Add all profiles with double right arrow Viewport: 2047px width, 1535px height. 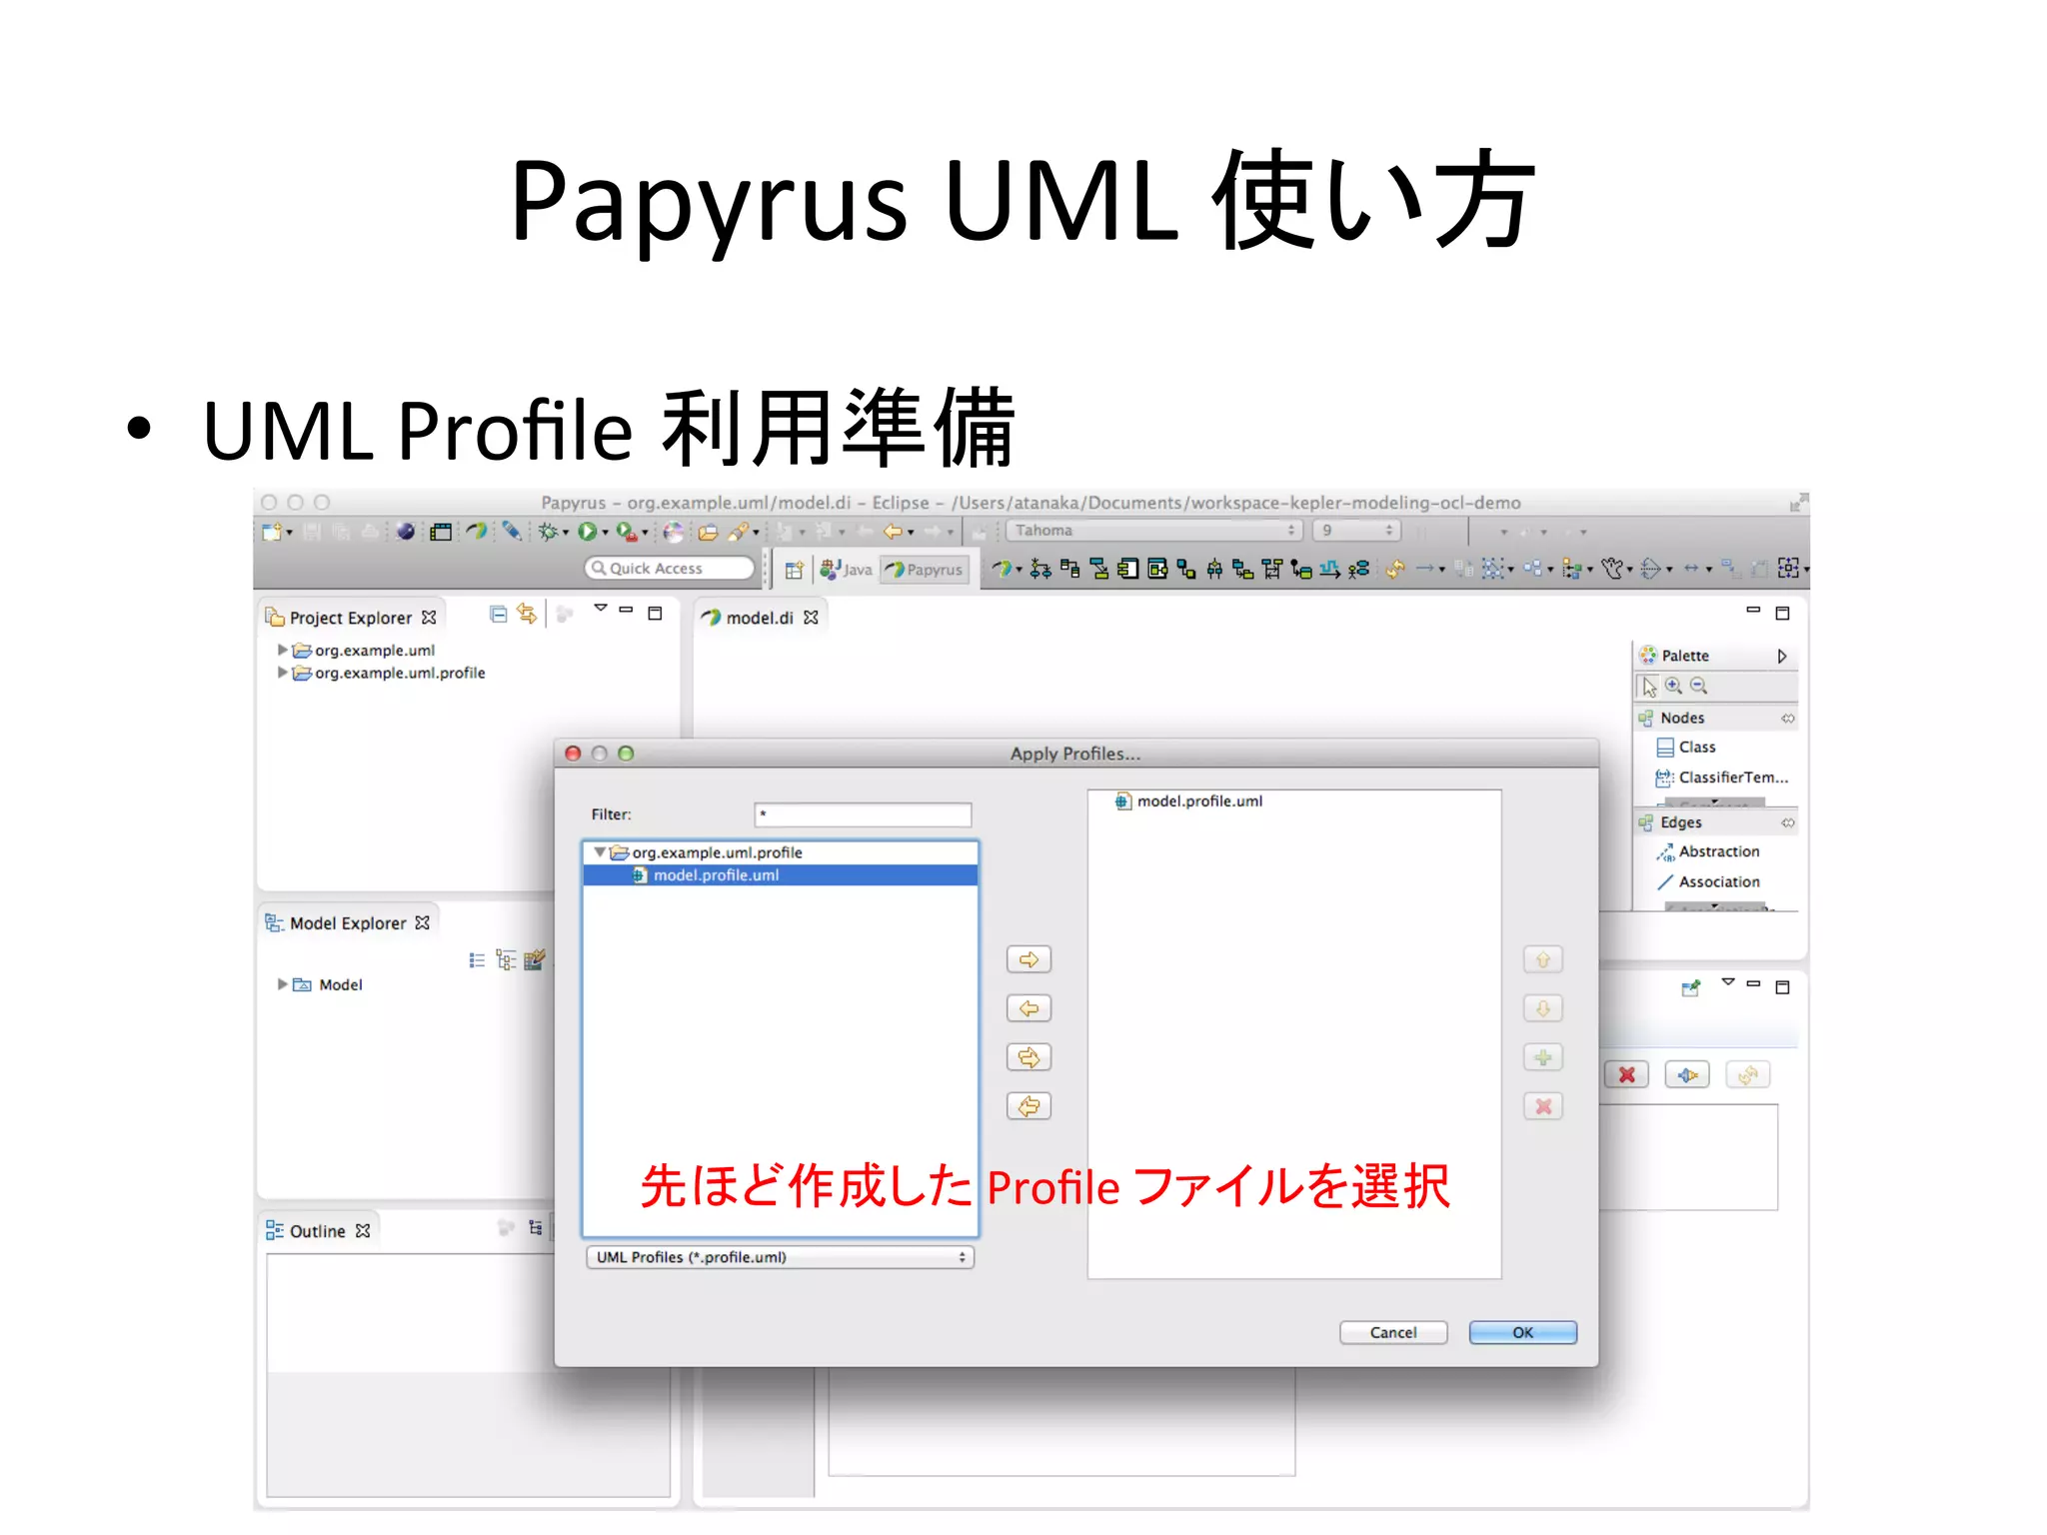1028,1057
